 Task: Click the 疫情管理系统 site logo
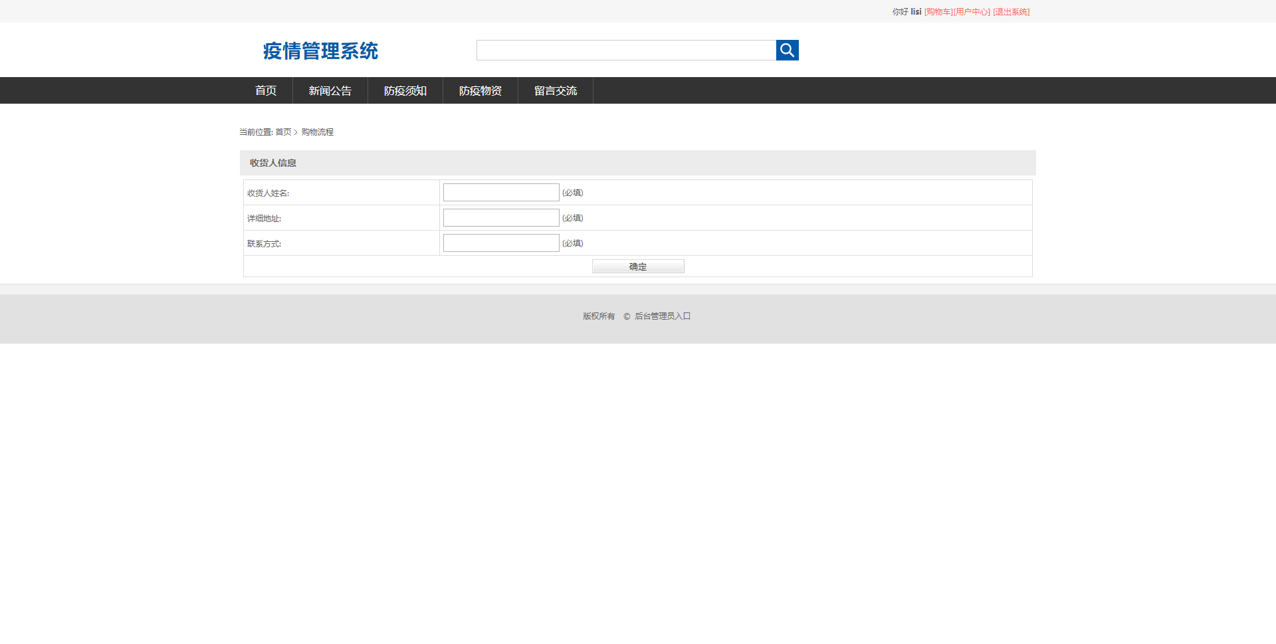tap(320, 51)
